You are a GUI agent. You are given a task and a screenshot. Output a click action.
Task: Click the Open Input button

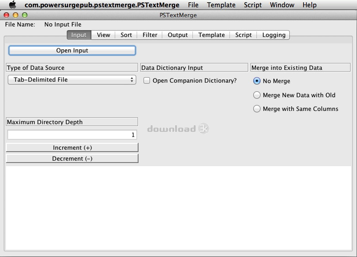(72, 50)
